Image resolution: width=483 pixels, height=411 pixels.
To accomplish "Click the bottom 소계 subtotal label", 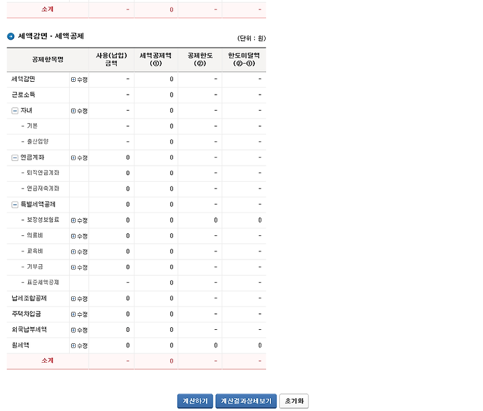I will click(48, 361).
